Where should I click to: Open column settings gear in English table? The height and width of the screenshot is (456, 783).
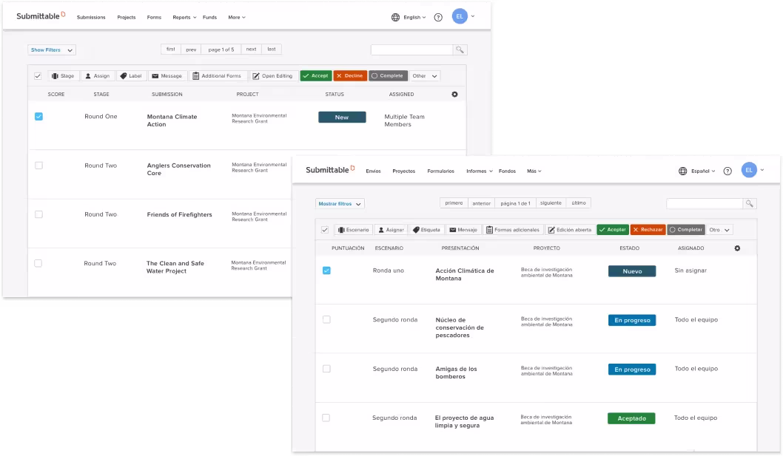coord(454,95)
